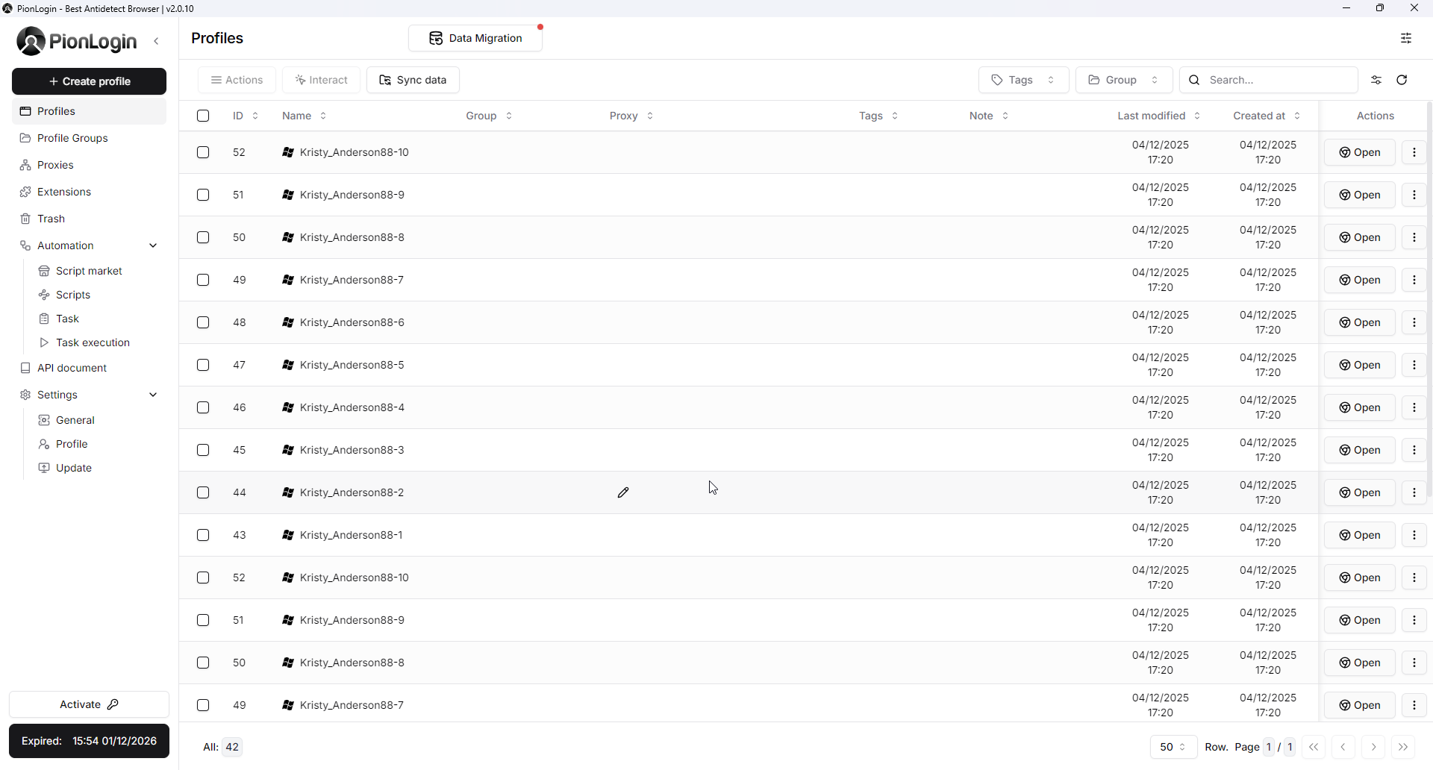Click the profile Search input field
Screen dimensions: 1433x770
[1276, 80]
